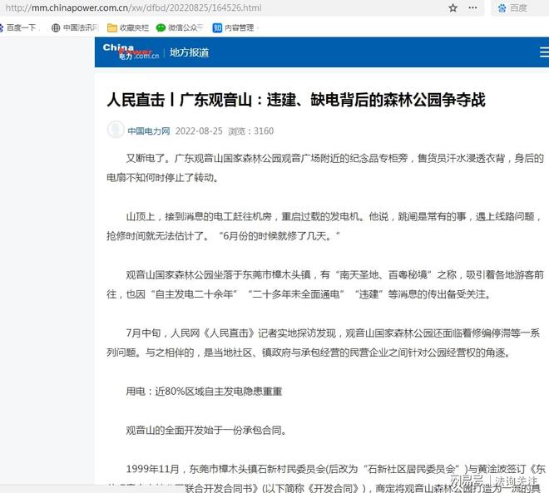The image size is (549, 493).
Task: Click the publish date 2022-08-25
Action: click(x=199, y=131)
